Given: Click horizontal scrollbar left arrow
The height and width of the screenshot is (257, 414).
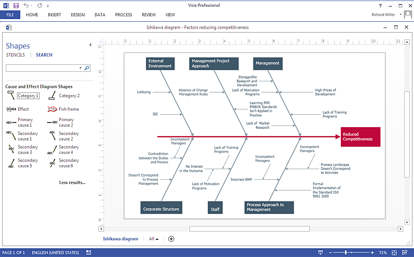Looking at the screenshot, I should click(x=101, y=229).
